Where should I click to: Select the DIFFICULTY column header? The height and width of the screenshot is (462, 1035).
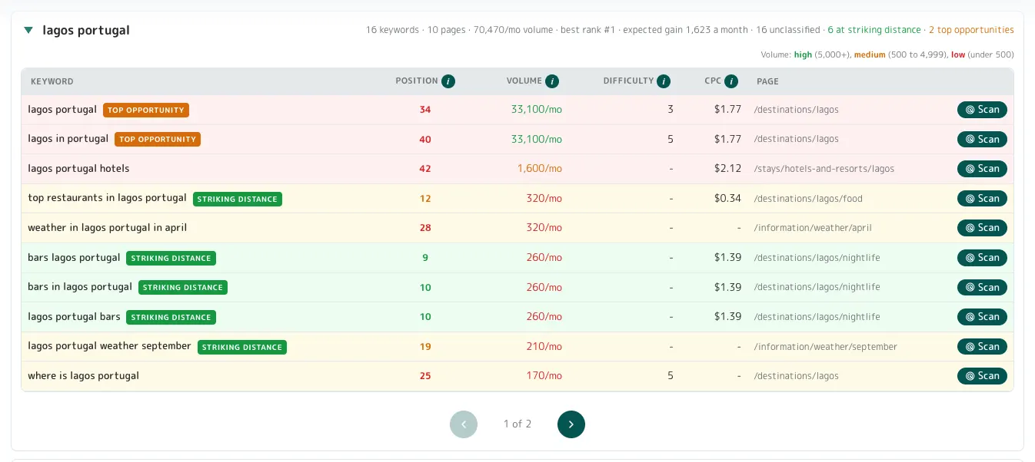(628, 81)
